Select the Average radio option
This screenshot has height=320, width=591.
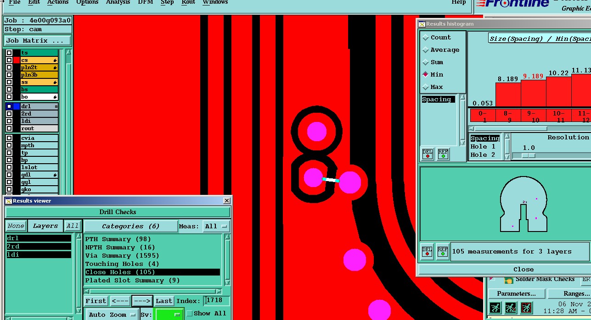click(426, 50)
